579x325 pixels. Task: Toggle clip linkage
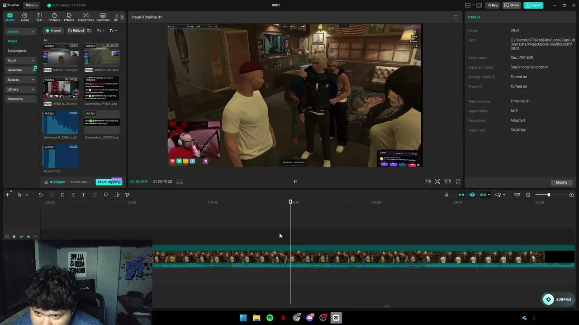(x=483, y=195)
